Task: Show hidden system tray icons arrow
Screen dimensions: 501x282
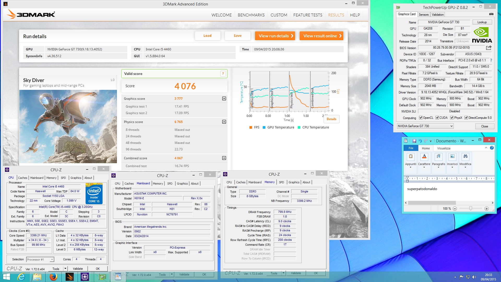Action: (x=455, y=277)
